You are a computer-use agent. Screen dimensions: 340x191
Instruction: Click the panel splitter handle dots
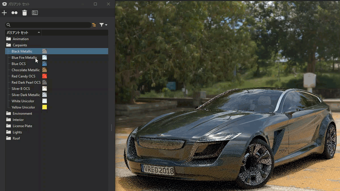(112, 127)
